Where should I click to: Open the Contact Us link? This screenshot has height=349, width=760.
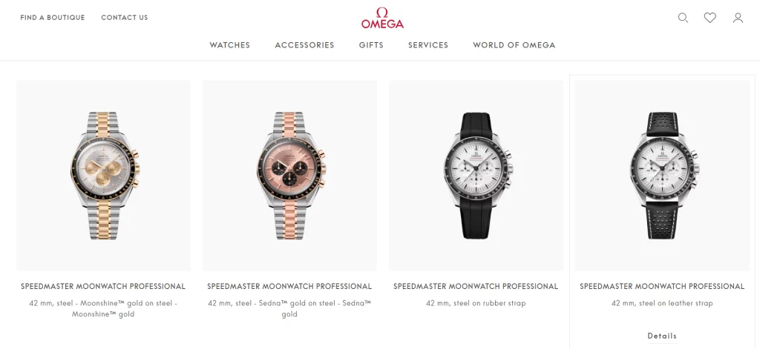[x=125, y=18]
